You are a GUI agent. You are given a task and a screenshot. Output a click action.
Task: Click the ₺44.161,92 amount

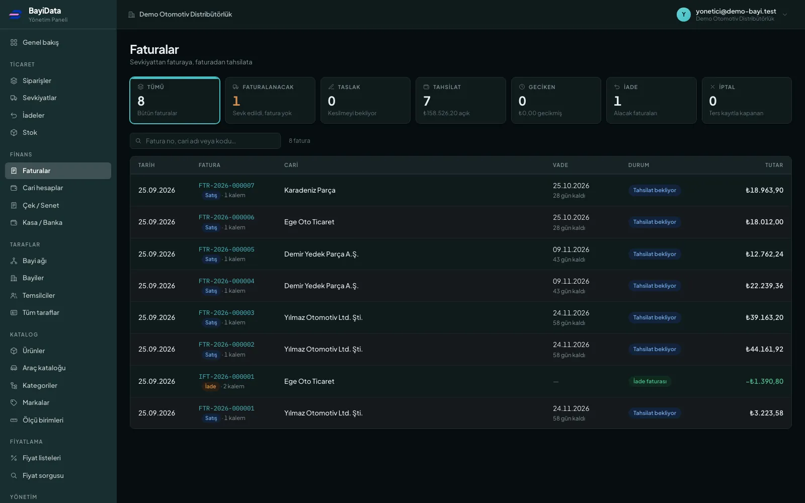coord(764,349)
